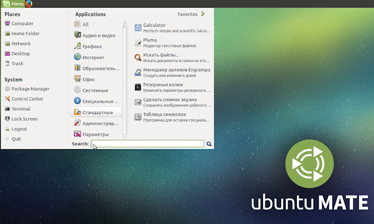Viewport: 374px width, 224px height.
Task: Launch Искать файлы search tool icon
Action: [138, 57]
